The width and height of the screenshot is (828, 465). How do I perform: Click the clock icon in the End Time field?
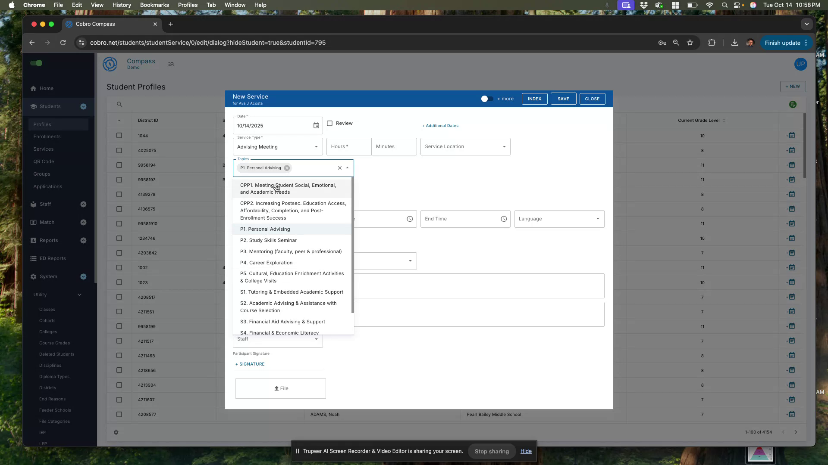pos(504,219)
